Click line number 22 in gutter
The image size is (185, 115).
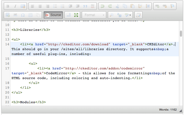click(7, 102)
